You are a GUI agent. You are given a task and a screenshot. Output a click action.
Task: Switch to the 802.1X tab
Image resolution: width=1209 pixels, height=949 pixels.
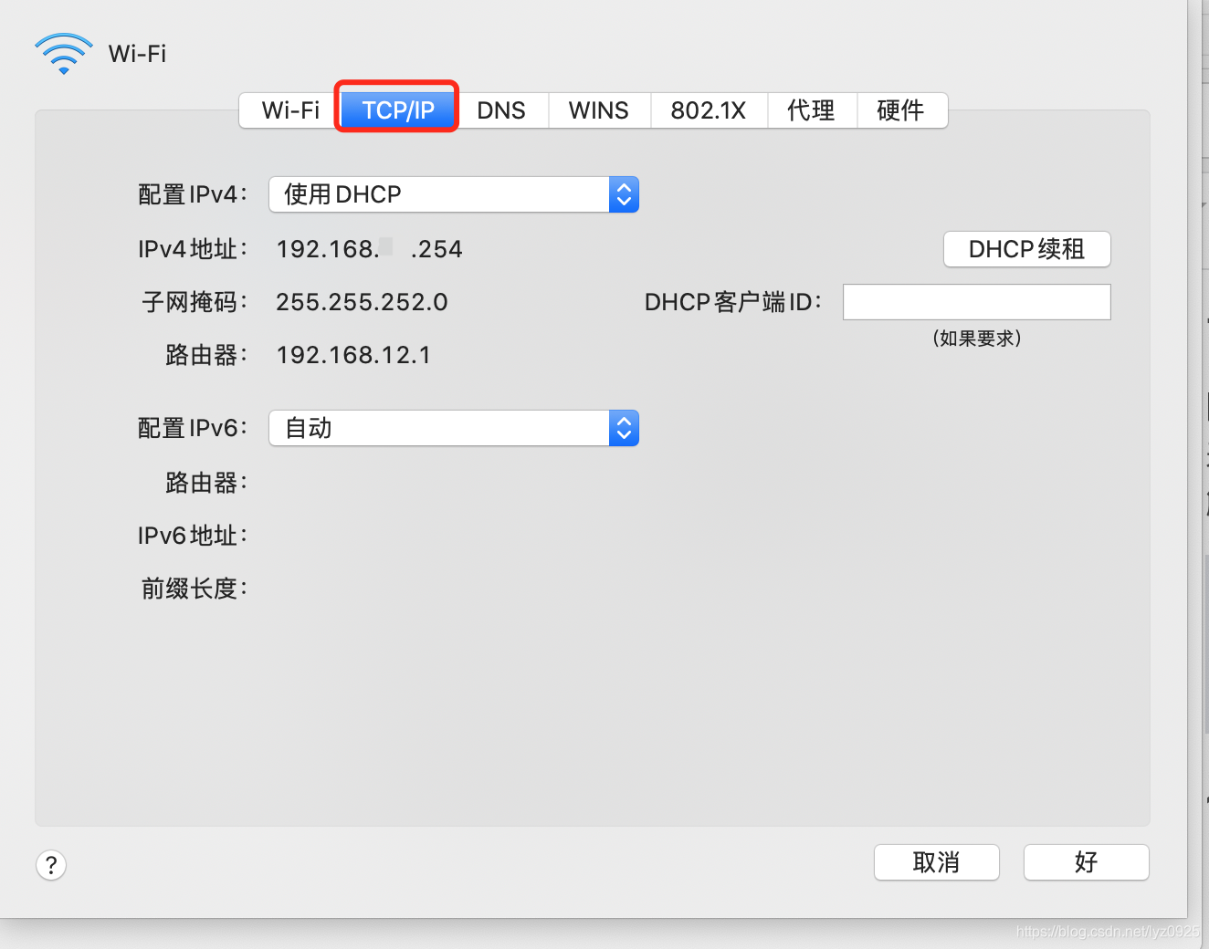coord(709,110)
